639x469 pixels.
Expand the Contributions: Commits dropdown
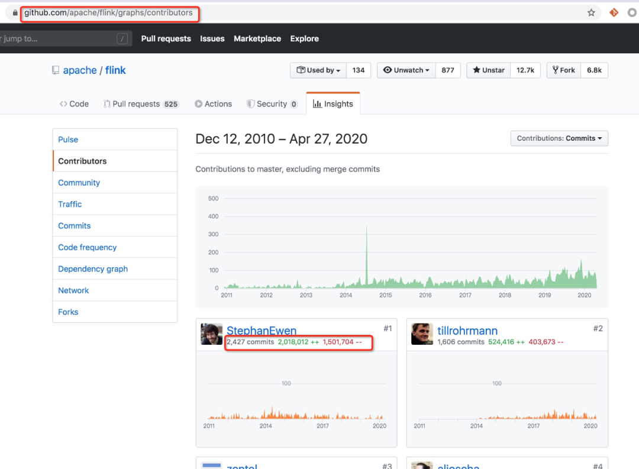point(559,138)
